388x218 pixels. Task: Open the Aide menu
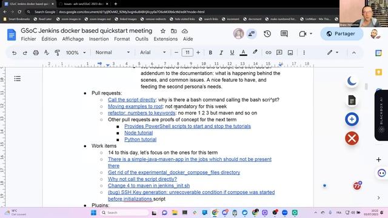188,39
